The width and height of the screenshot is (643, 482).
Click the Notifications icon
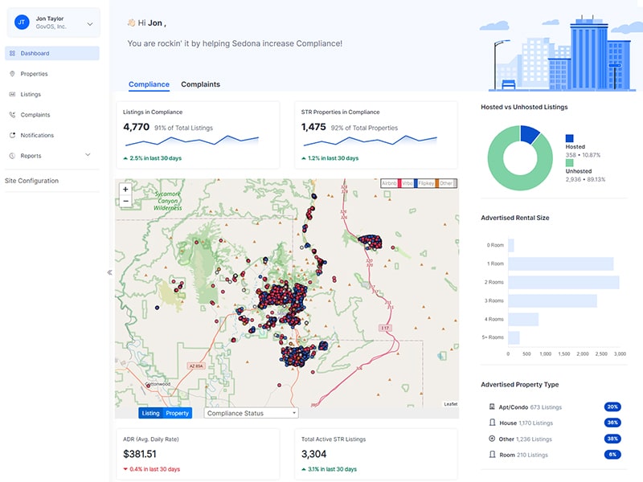coord(12,135)
